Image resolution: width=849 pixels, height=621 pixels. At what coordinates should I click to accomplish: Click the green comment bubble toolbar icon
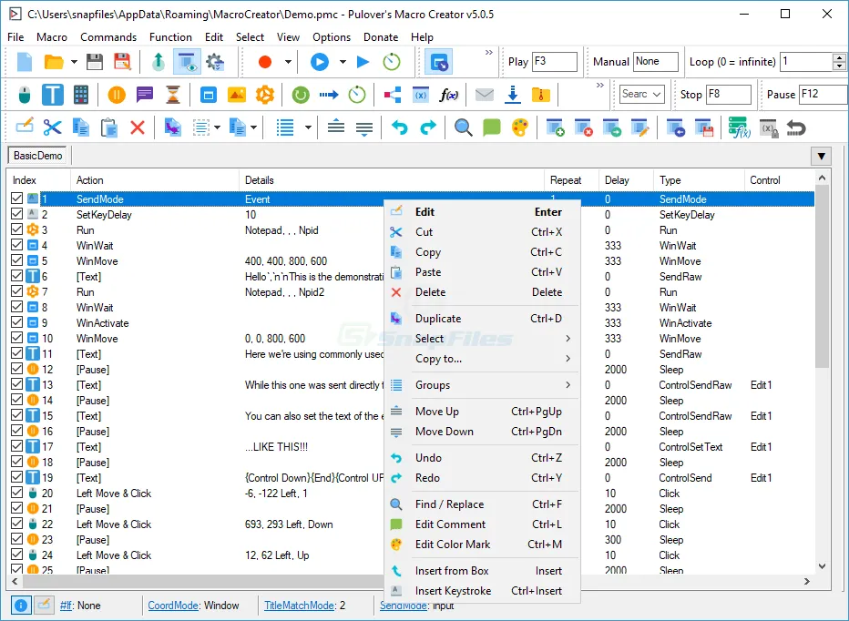[492, 127]
